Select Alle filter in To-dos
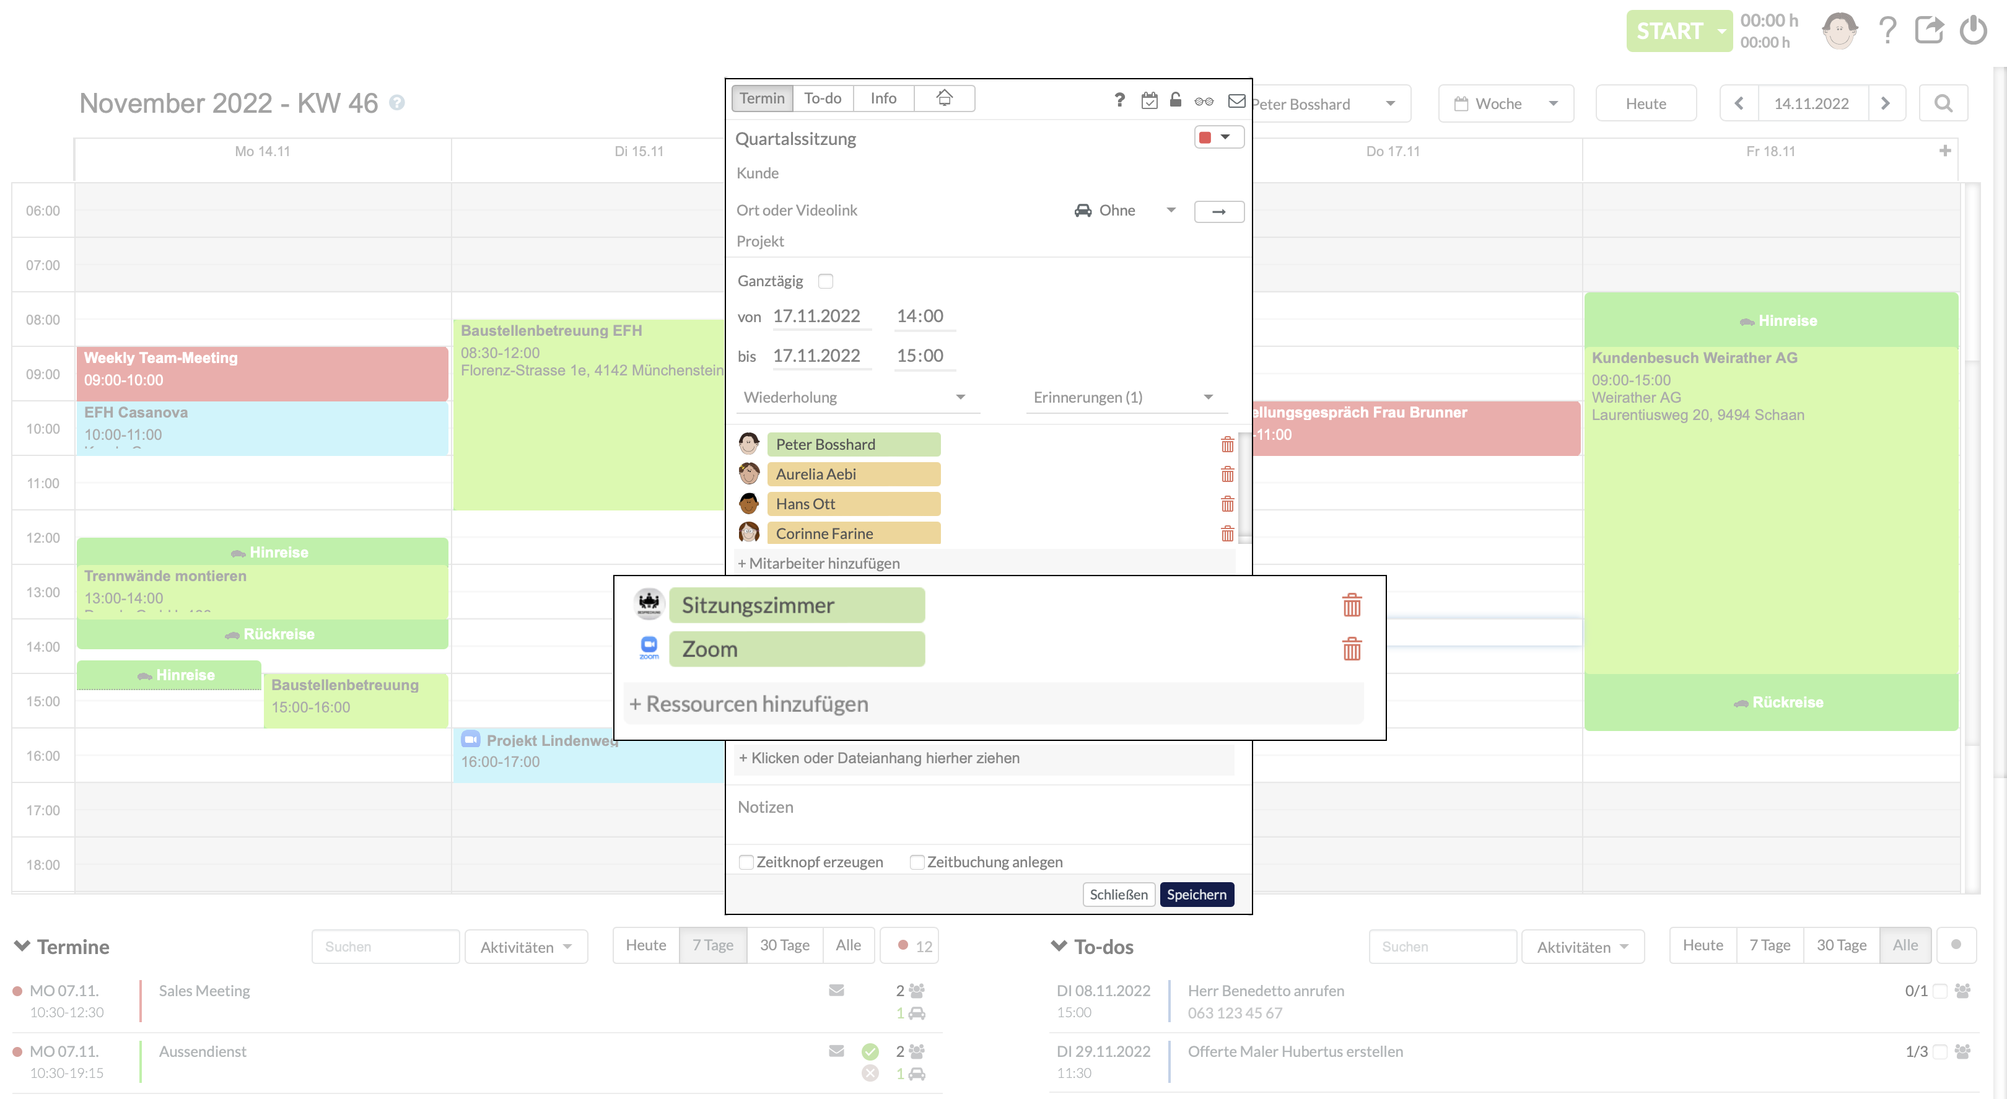The height and width of the screenshot is (1099, 2007). click(x=1905, y=945)
